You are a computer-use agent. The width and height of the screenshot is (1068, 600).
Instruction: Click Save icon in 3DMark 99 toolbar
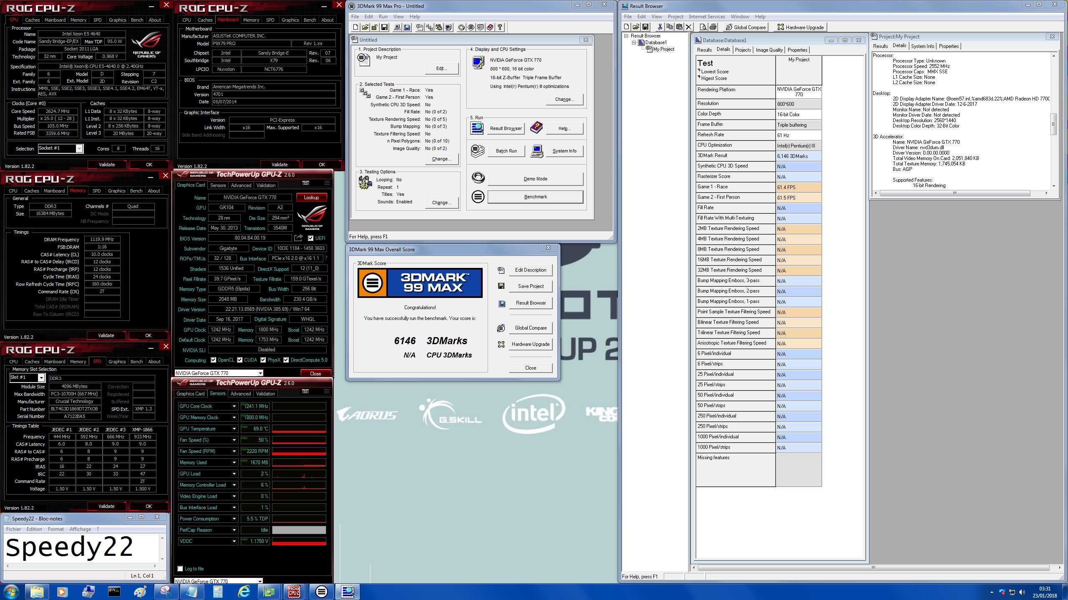click(384, 27)
